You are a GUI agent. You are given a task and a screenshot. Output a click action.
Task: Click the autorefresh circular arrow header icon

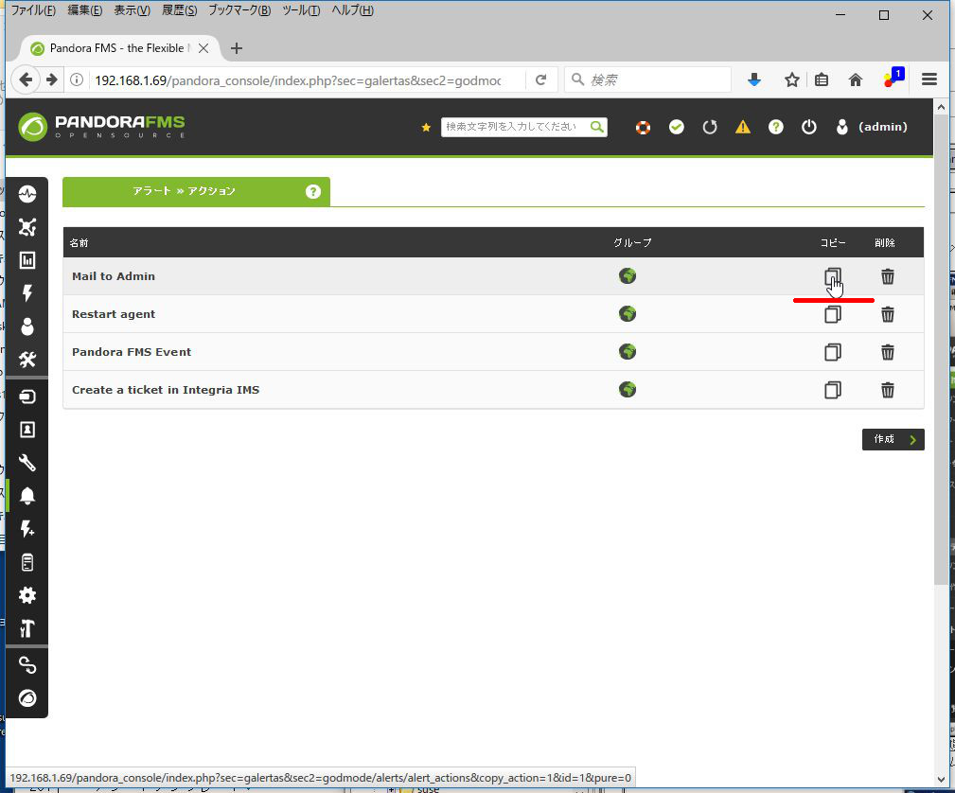[710, 127]
